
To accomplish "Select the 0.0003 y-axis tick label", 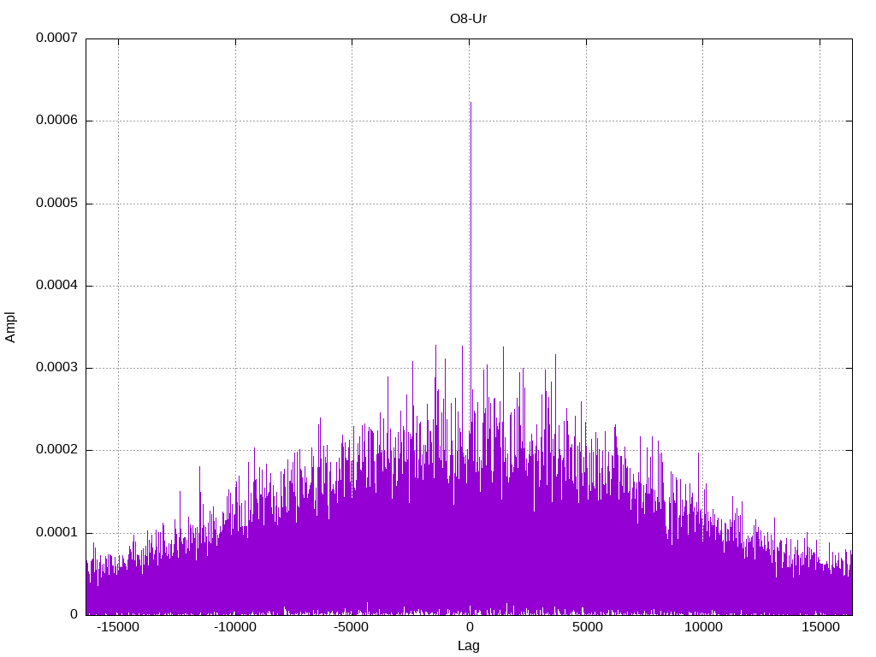I will pos(56,368).
